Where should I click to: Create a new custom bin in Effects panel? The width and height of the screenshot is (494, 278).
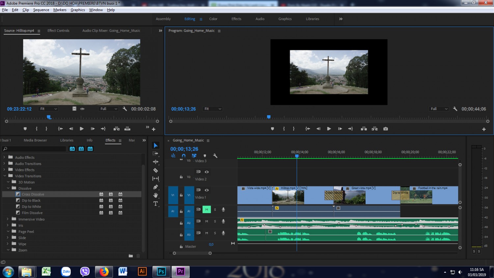(x=131, y=256)
